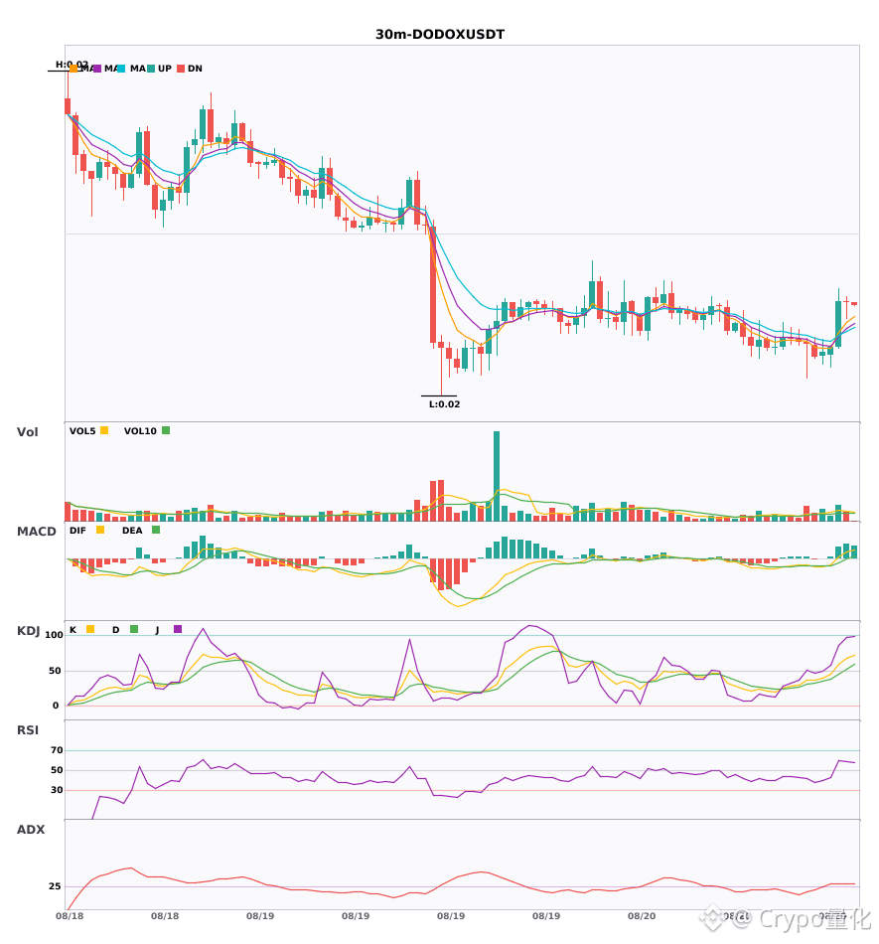Click the 30m-DODOXUSDT chart title
The image size is (879, 944).
pyautogui.click(x=440, y=35)
